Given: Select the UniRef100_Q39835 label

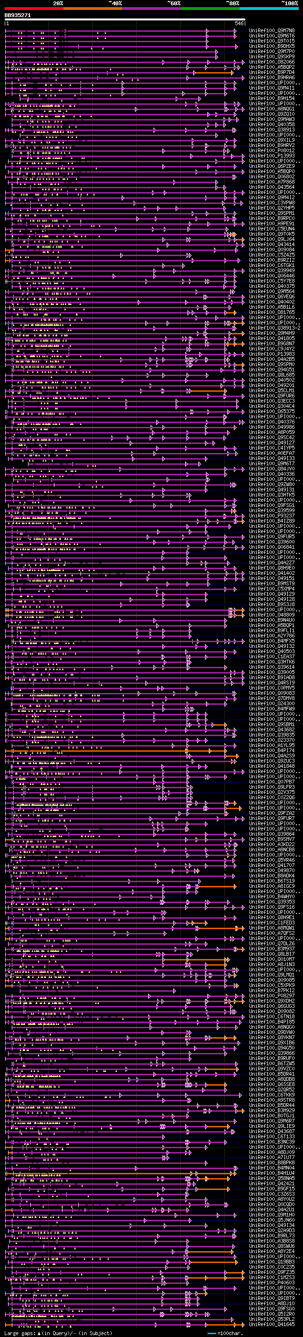Looking at the screenshot, I should (x=272, y=735).
